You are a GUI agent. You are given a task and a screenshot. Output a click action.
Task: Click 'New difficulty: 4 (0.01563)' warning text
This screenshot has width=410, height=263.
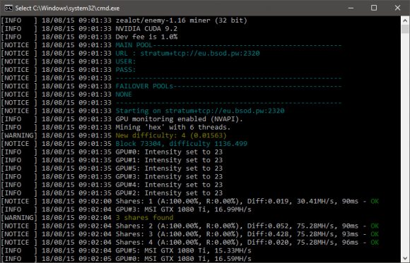(x=171, y=135)
